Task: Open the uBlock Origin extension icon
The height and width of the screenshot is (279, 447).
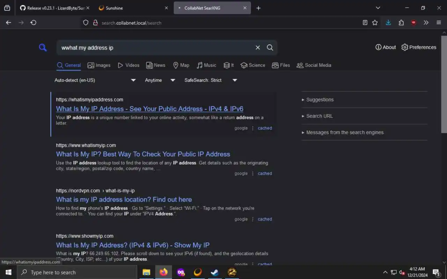Action: 413,23
